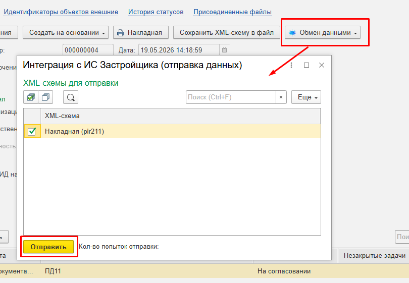Click the XML-схема column header
This screenshot has height=283, width=409.
pos(180,116)
